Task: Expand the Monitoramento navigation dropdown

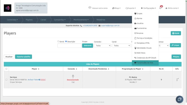Action: coord(81,20)
